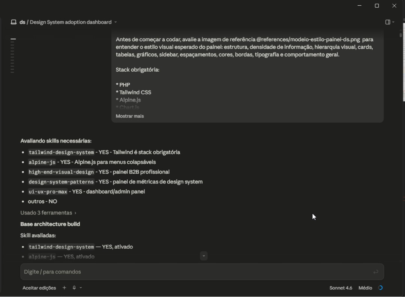405x297 pixels.
Task: Open the Sonnet 4.6 model selector
Action: click(341, 288)
